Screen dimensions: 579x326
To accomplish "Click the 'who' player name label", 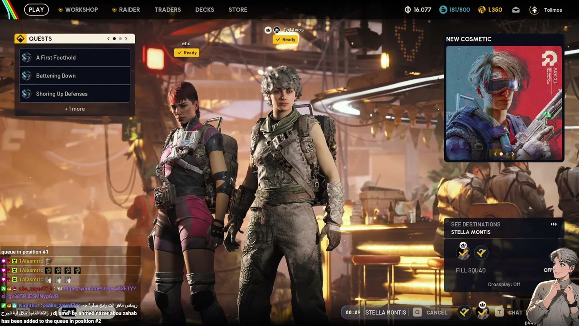I will pyautogui.click(x=186, y=44).
